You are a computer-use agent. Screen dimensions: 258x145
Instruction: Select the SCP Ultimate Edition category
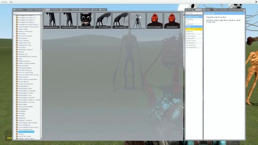[25, 68]
